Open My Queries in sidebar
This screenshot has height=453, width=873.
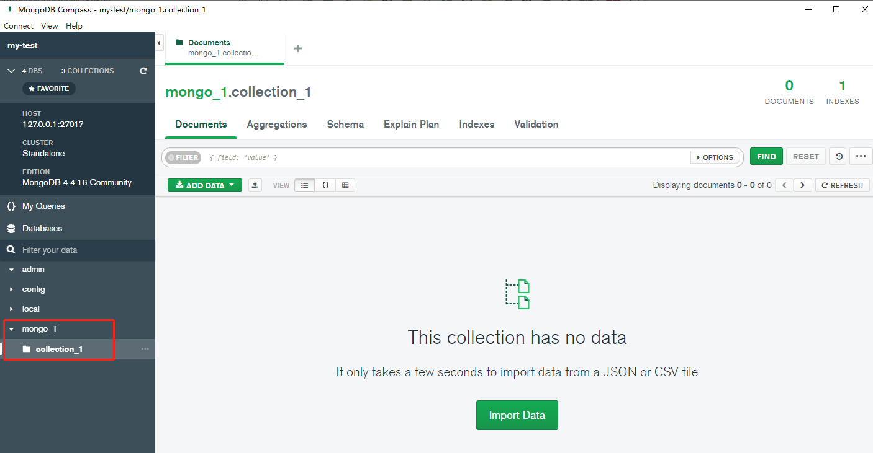coord(78,206)
